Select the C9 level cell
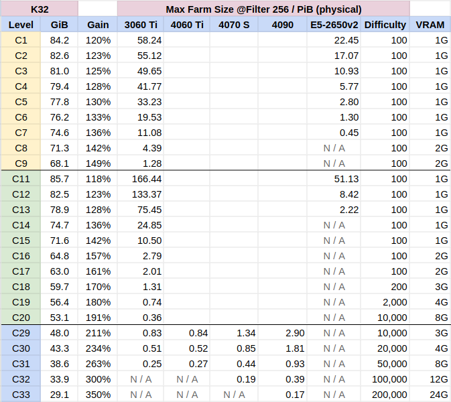This screenshot has width=451, height=402. [x=21, y=163]
